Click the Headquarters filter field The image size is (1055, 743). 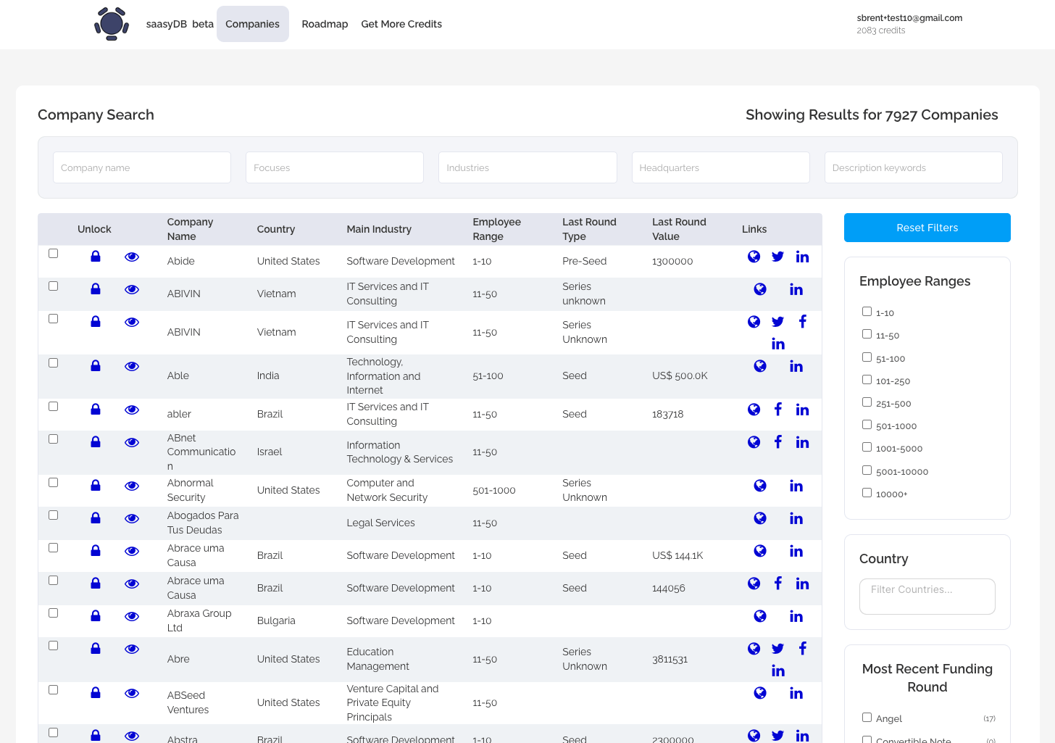click(x=721, y=167)
